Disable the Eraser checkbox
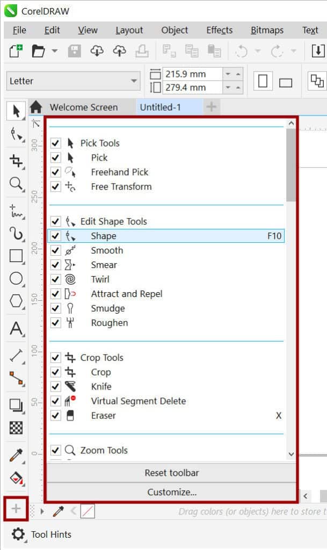This screenshot has width=327, height=550. (x=56, y=416)
